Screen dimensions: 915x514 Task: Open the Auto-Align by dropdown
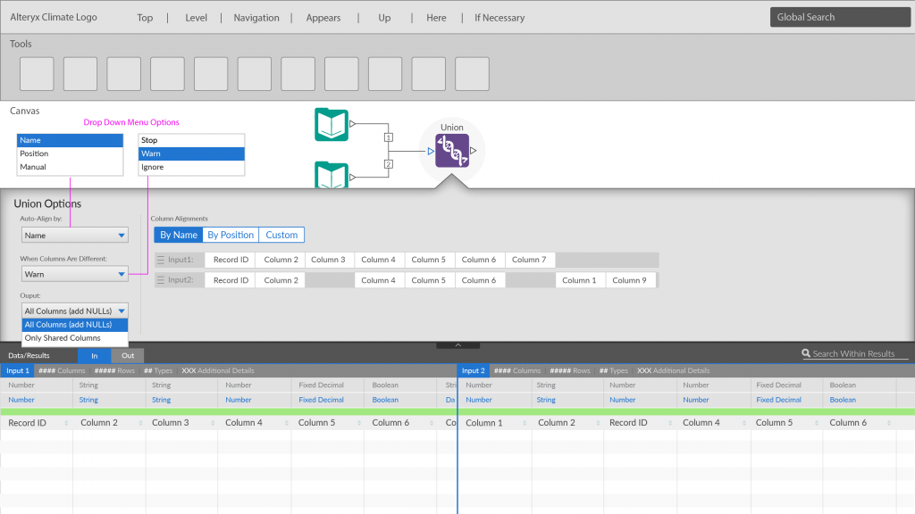click(75, 236)
